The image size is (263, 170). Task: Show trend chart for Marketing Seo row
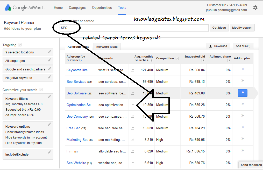click(132, 140)
